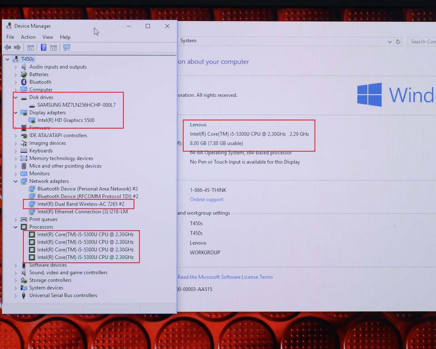Click the Display adapters category icon
The width and height of the screenshot is (436, 349).
[x=24, y=112]
